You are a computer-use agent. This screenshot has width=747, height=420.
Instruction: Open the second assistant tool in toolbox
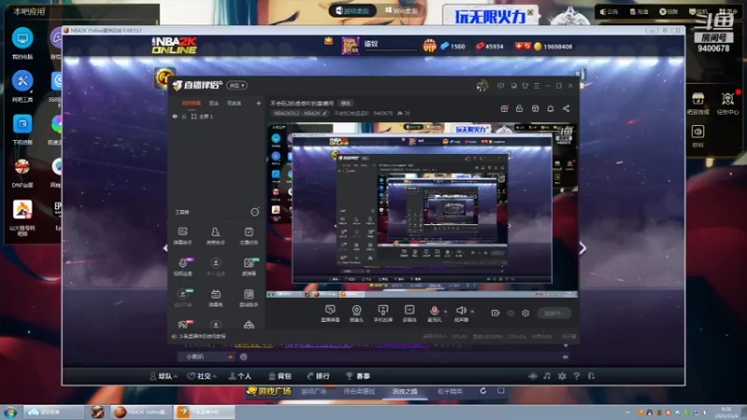[216, 236]
